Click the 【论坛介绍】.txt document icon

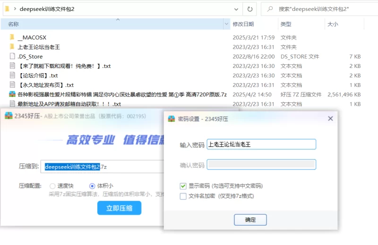pyautogui.click(x=12, y=76)
